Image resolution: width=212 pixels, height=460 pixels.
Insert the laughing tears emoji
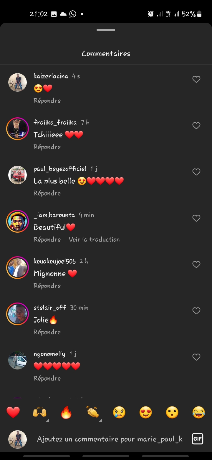point(199,412)
